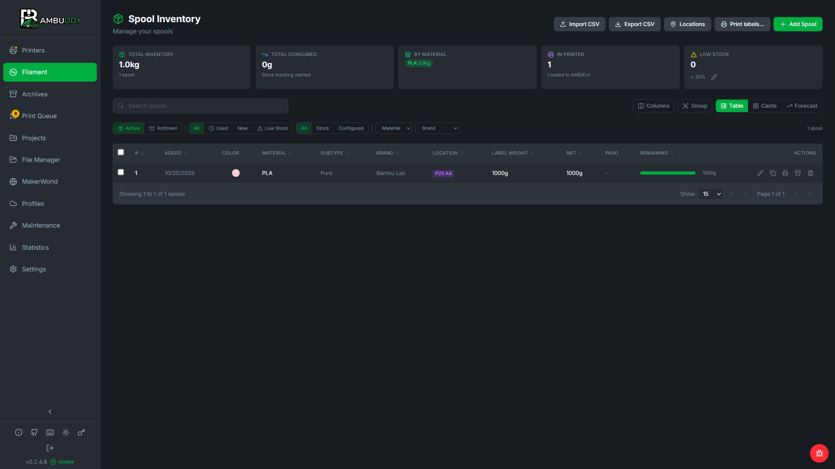
Task: Print label for spool 1
Action: (785, 173)
